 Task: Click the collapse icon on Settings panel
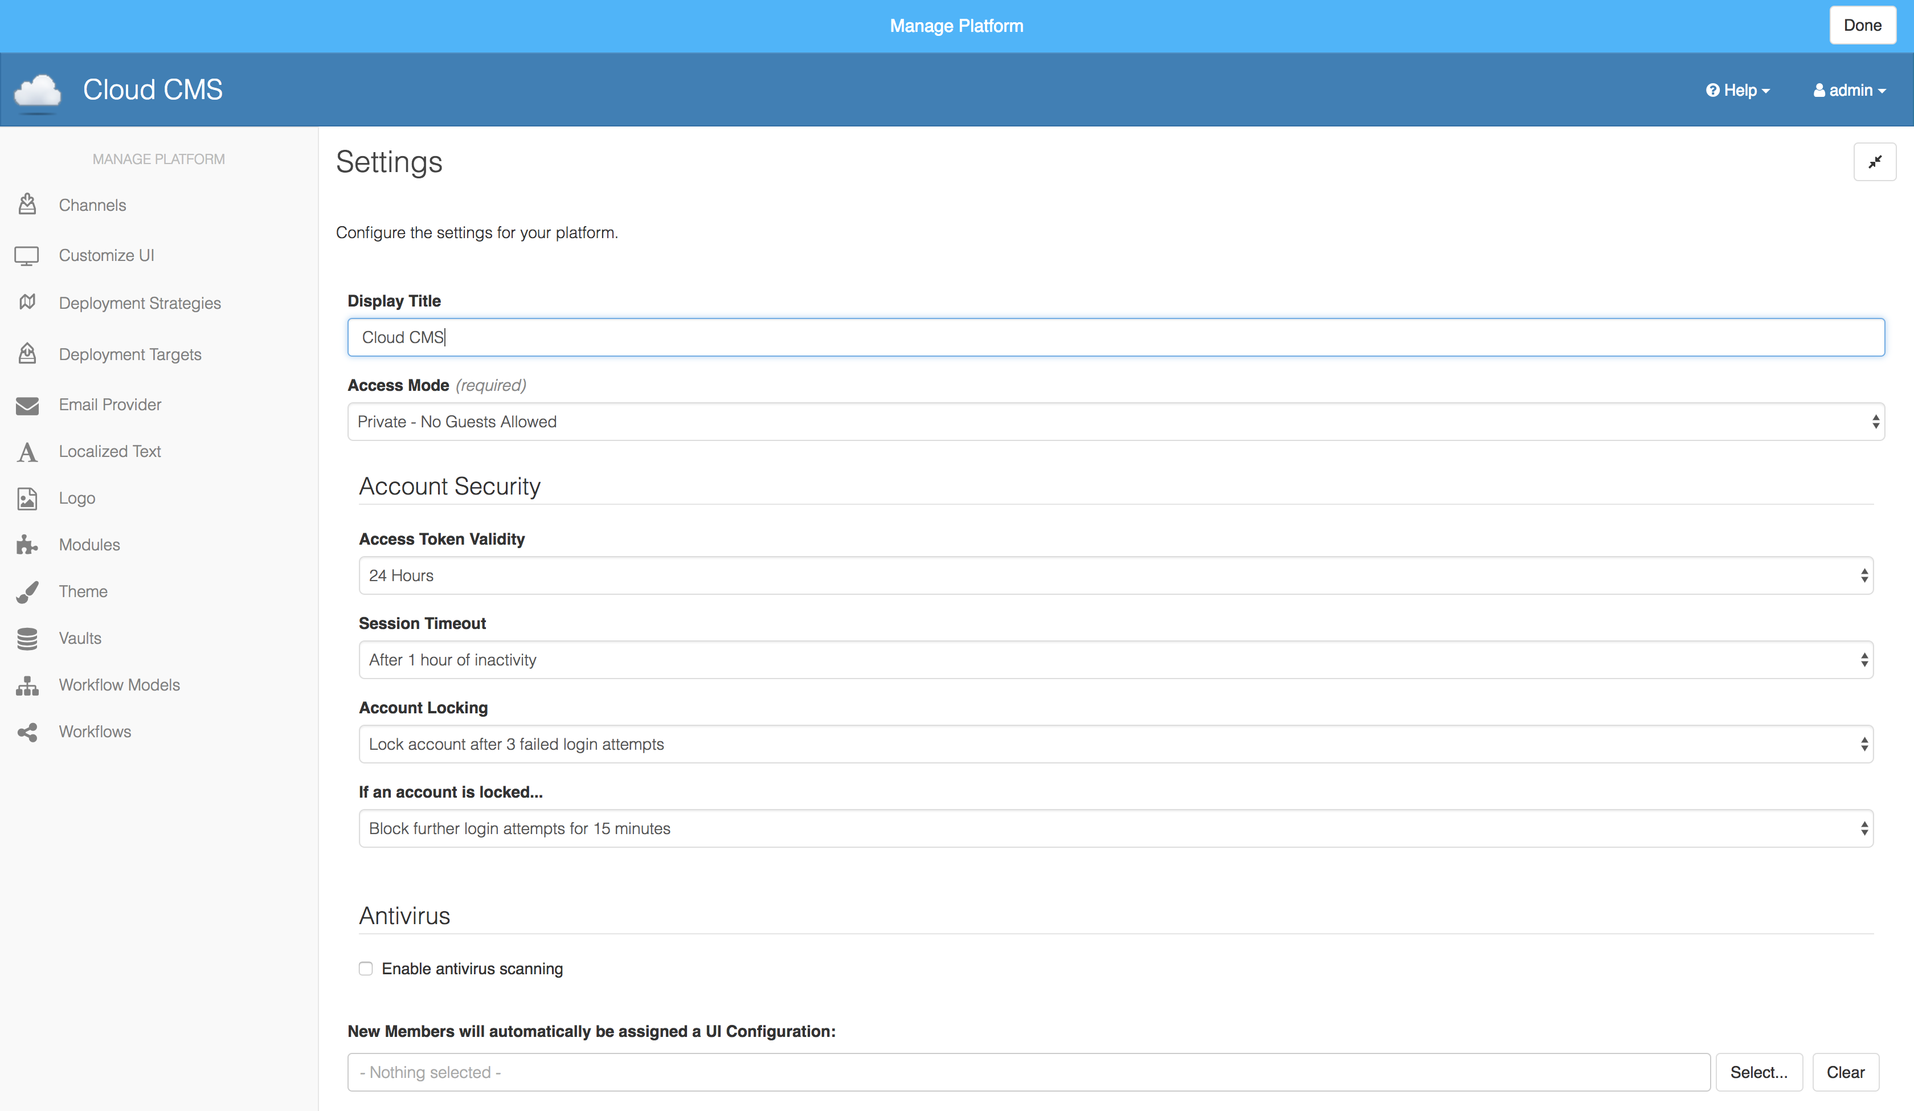pos(1875,161)
